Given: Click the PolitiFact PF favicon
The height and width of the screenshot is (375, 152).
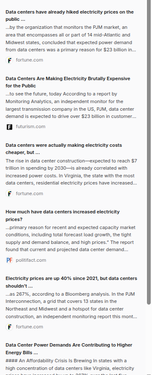Looking at the screenshot, I should 9,260.
